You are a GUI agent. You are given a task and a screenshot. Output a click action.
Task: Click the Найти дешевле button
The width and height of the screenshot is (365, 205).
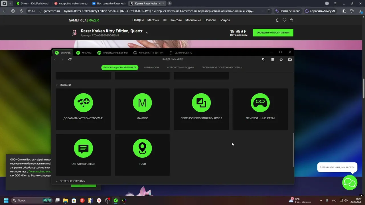click(287, 11)
